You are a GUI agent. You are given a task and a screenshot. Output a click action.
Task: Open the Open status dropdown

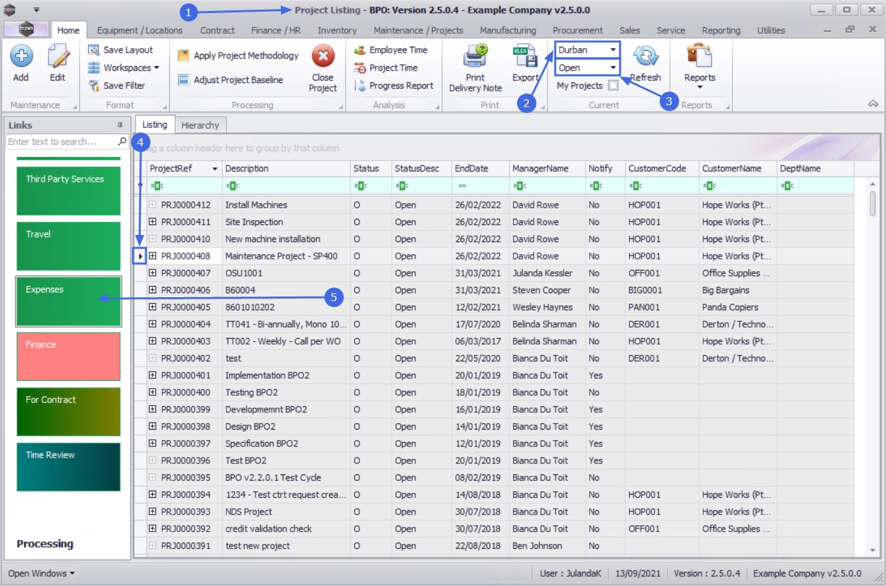pos(612,67)
